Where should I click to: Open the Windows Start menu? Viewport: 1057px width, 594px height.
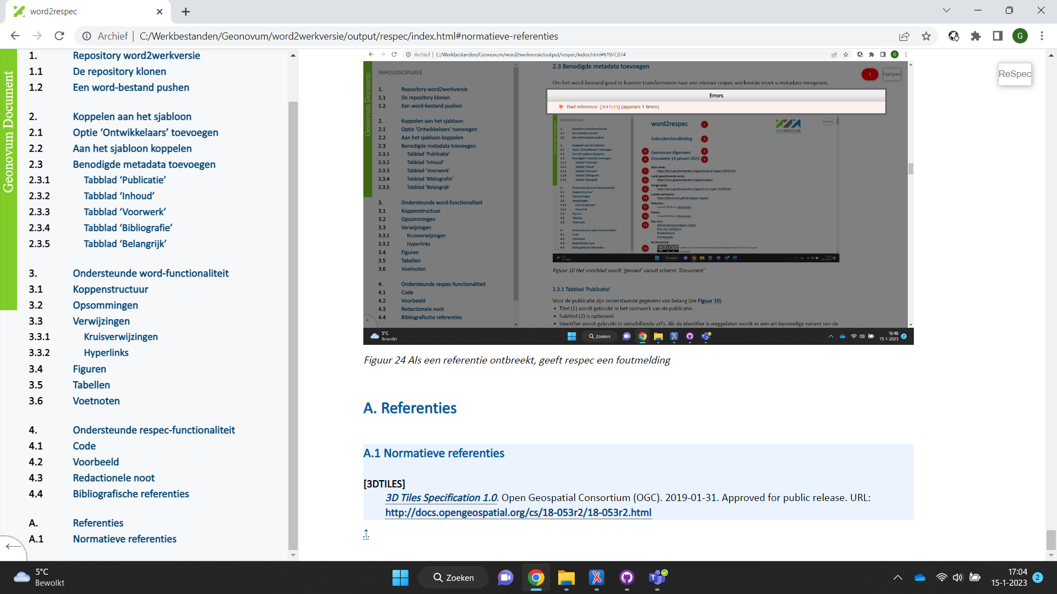pyautogui.click(x=400, y=577)
